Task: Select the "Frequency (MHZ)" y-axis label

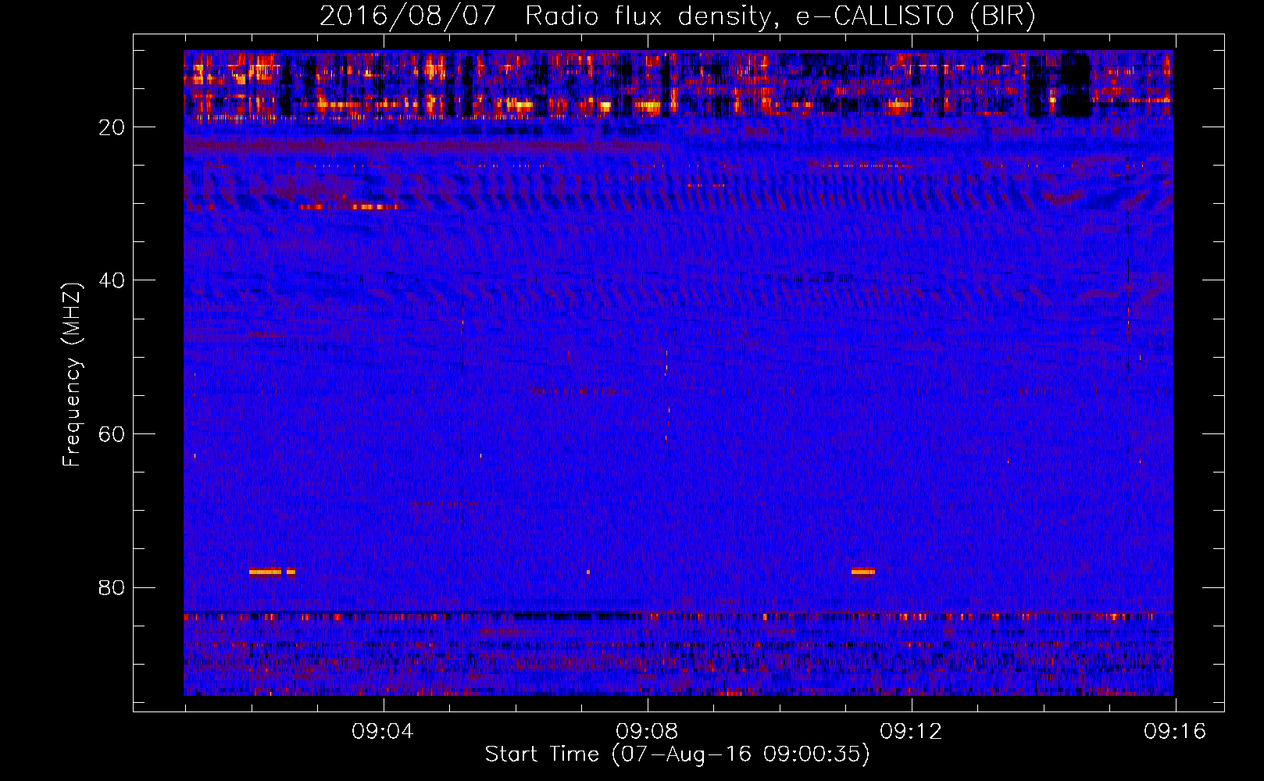Action: pyautogui.click(x=72, y=376)
